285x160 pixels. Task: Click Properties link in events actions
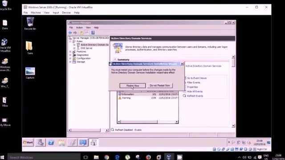(x=192, y=87)
